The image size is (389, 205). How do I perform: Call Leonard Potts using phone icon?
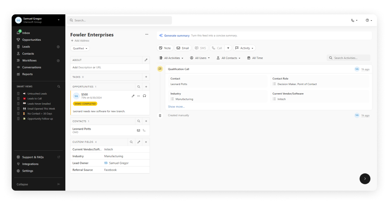tap(144, 130)
